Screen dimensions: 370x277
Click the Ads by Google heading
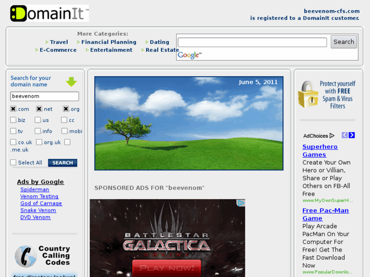[40, 182]
